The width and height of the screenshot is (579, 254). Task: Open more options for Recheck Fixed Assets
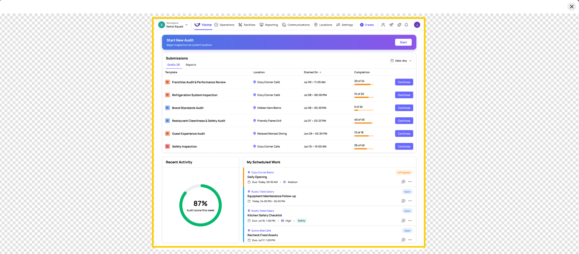[410, 240]
